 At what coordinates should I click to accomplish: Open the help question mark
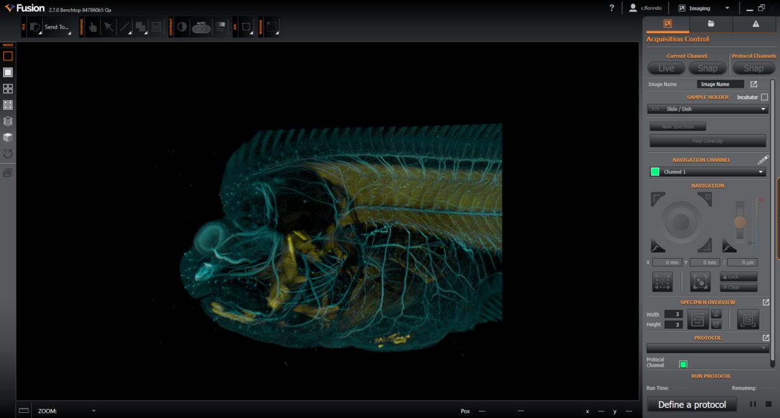(x=612, y=8)
